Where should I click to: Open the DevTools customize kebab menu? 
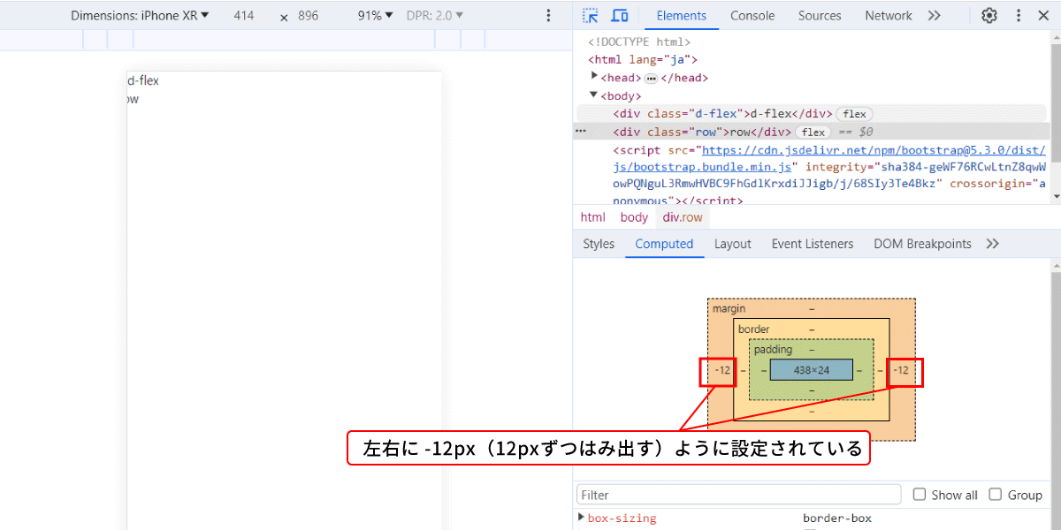[x=1019, y=16]
